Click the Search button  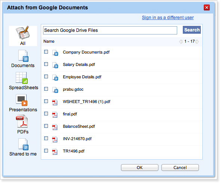(x=192, y=30)
